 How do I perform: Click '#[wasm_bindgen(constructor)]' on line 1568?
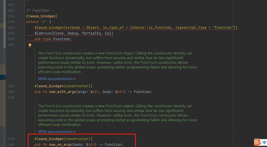63,86
